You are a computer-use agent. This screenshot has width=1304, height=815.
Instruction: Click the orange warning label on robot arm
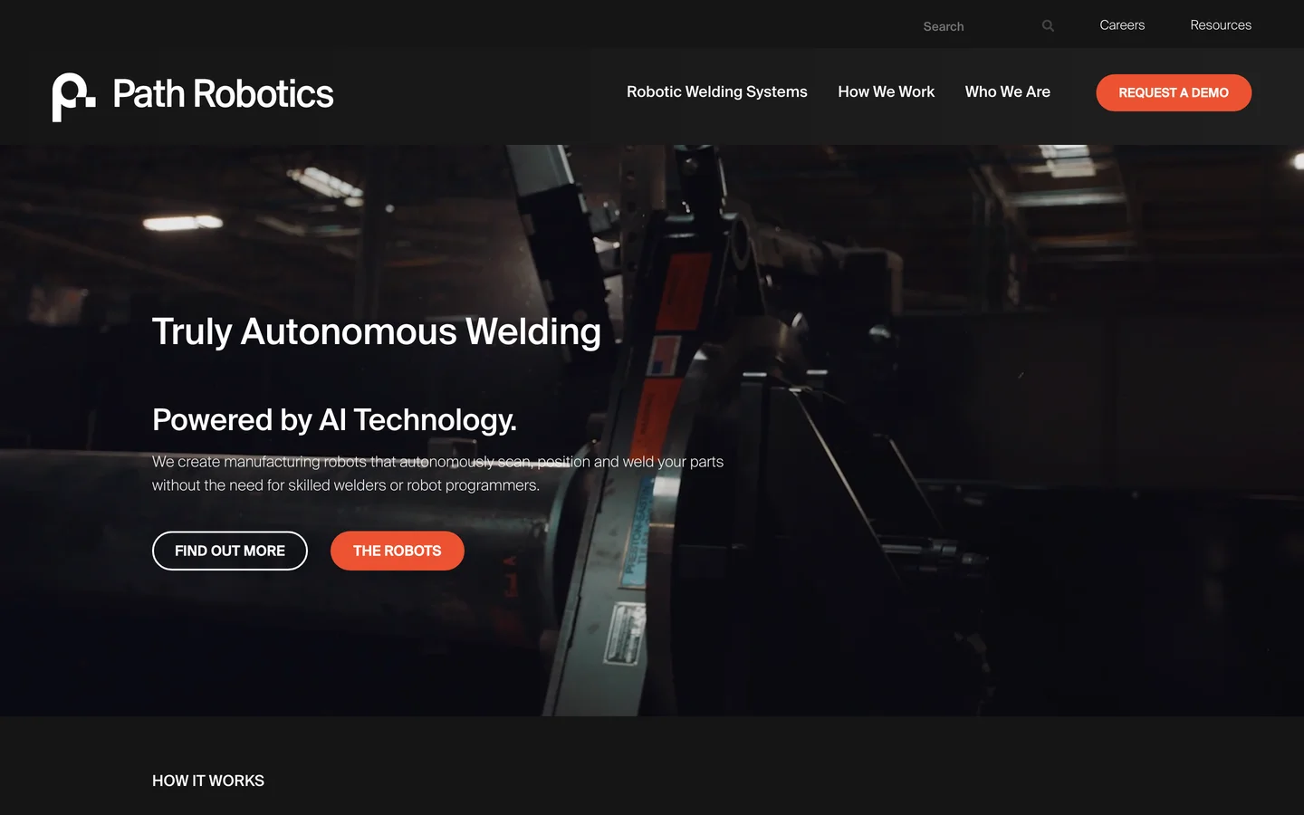(x=684, y=290)
